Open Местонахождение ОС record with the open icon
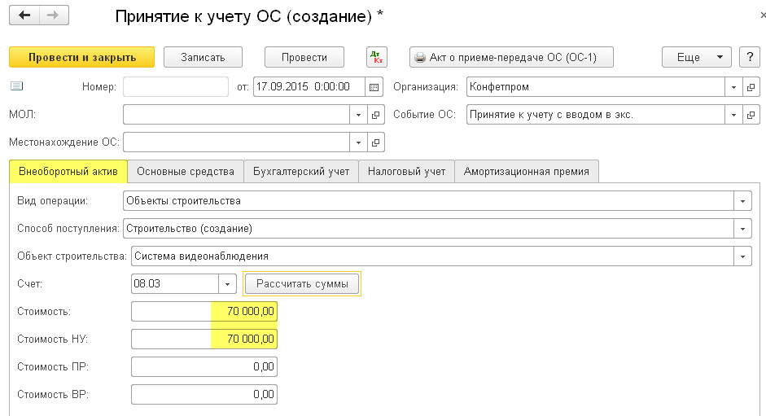766x416 pixels. (375, 142)
